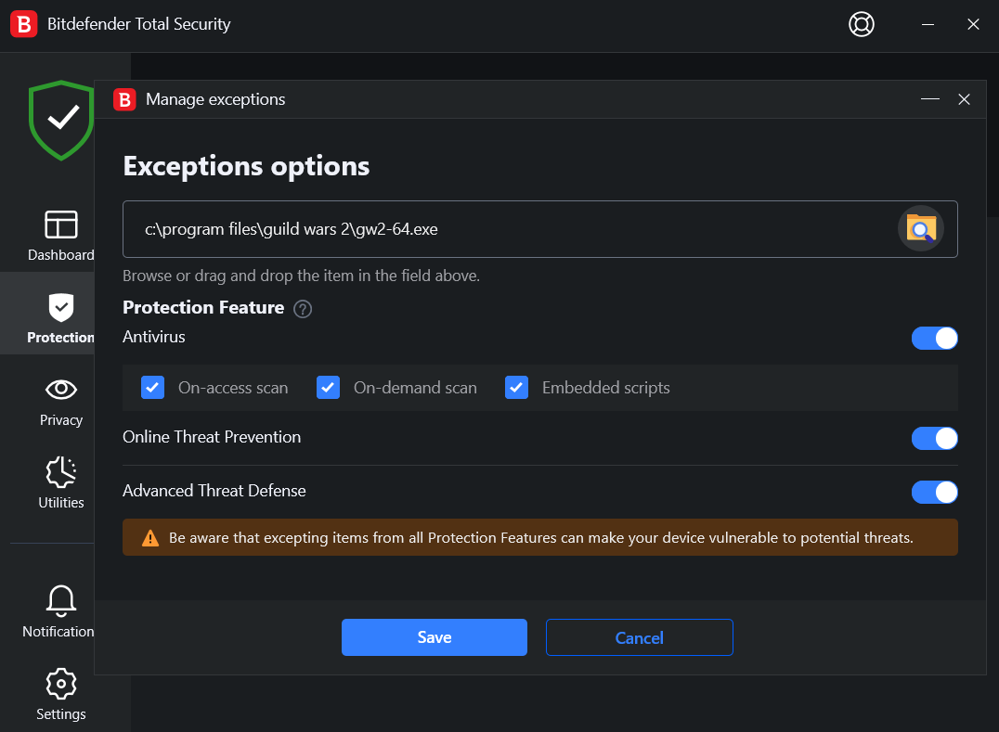Open the Dashboard sidebar section
Screen dimensions: 999x732
tap(61, 236)
